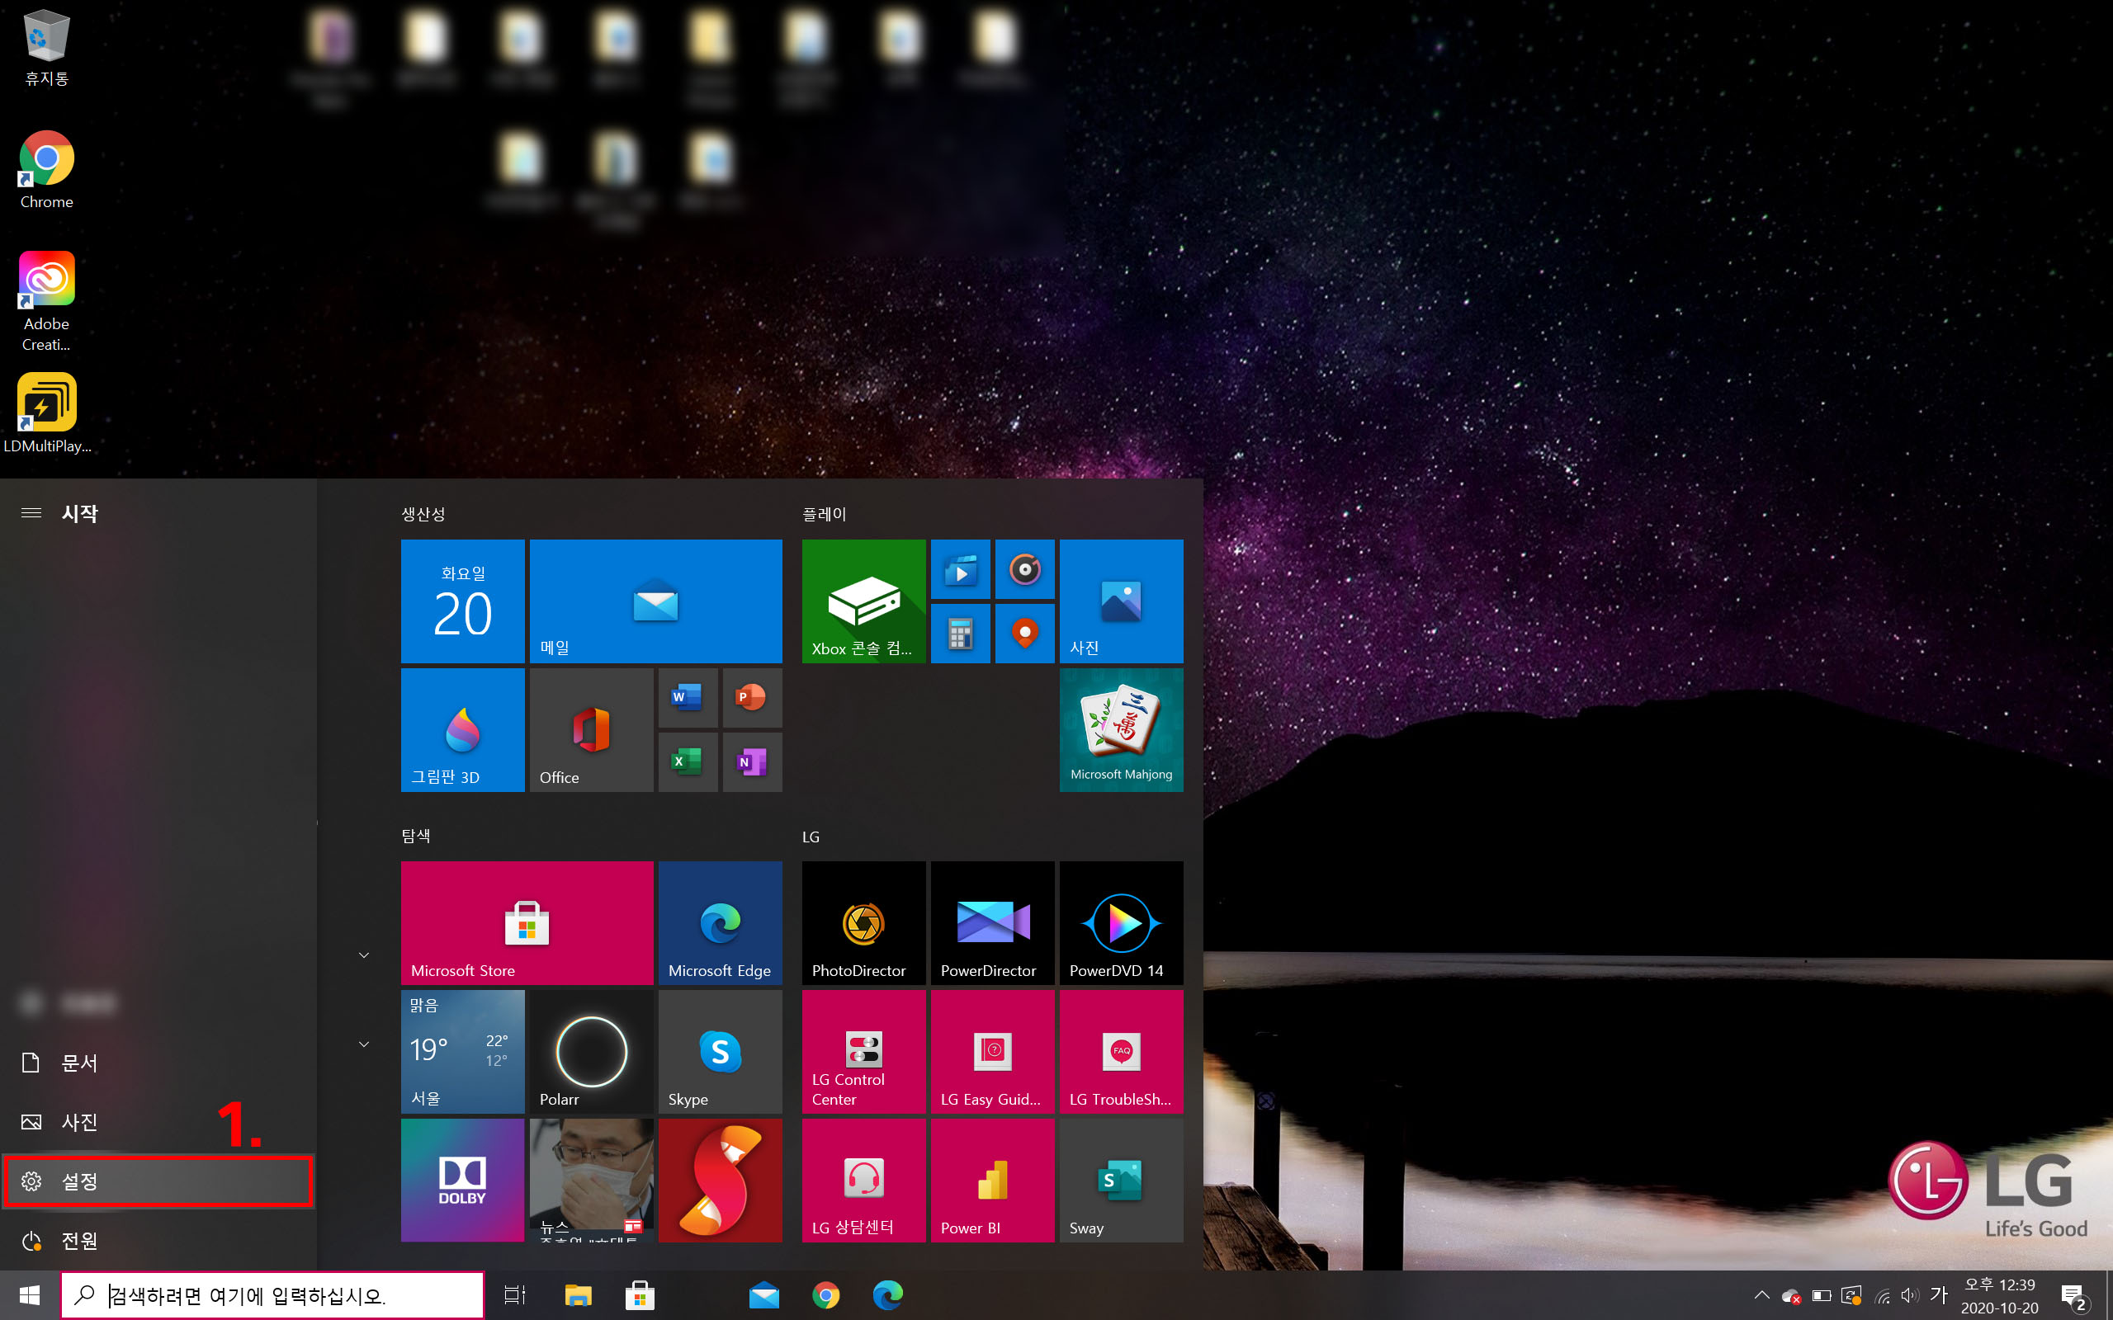Open the Xbox console companion tile
This screenshot has width=2113, height=1320.
pos(863,601)
